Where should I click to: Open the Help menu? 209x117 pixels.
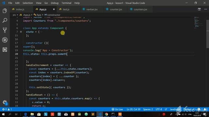click(x=77, y=3)
